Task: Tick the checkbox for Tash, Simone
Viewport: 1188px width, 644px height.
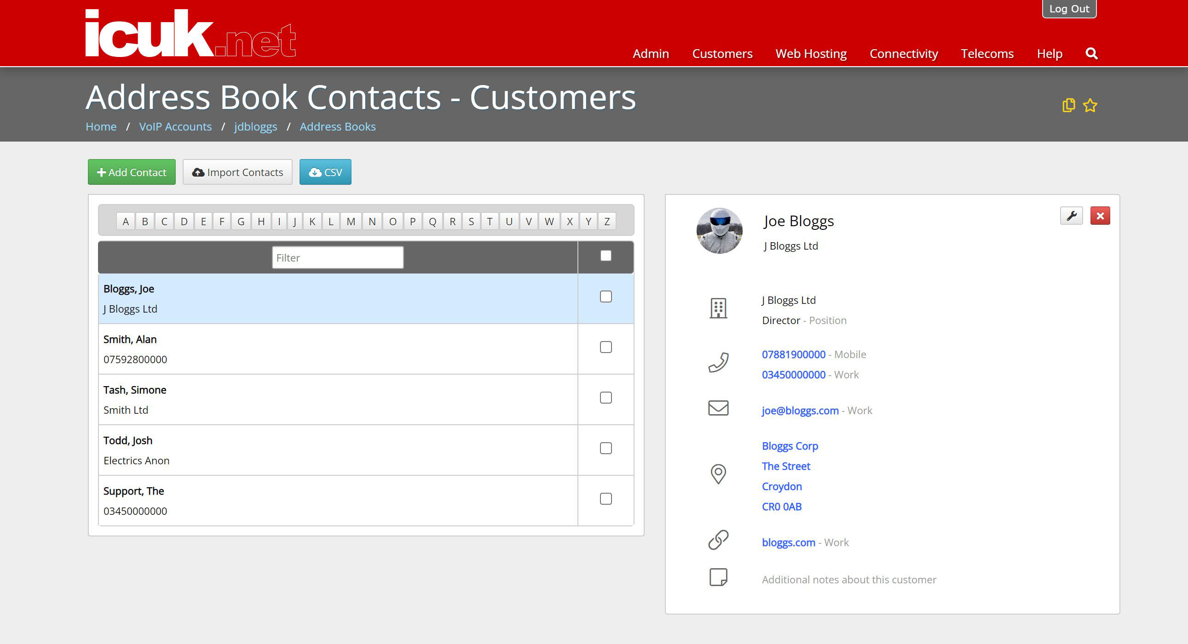Action: coord(606,398)
